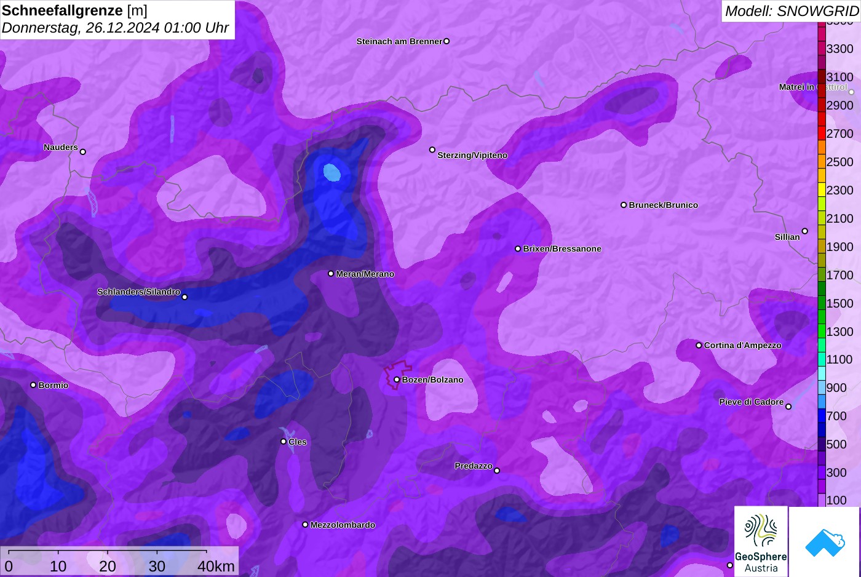861x577 pixels.
Task: Click the date Donnerstag, 26.12.2024 01:00 Uhr
Action: pos(115,28)
